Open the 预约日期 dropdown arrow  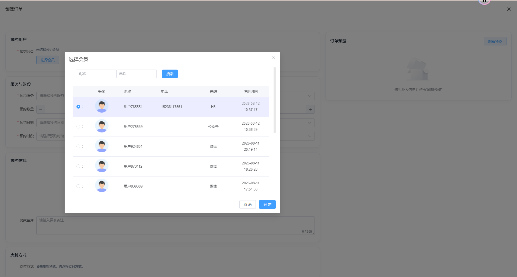click(310, 123)
